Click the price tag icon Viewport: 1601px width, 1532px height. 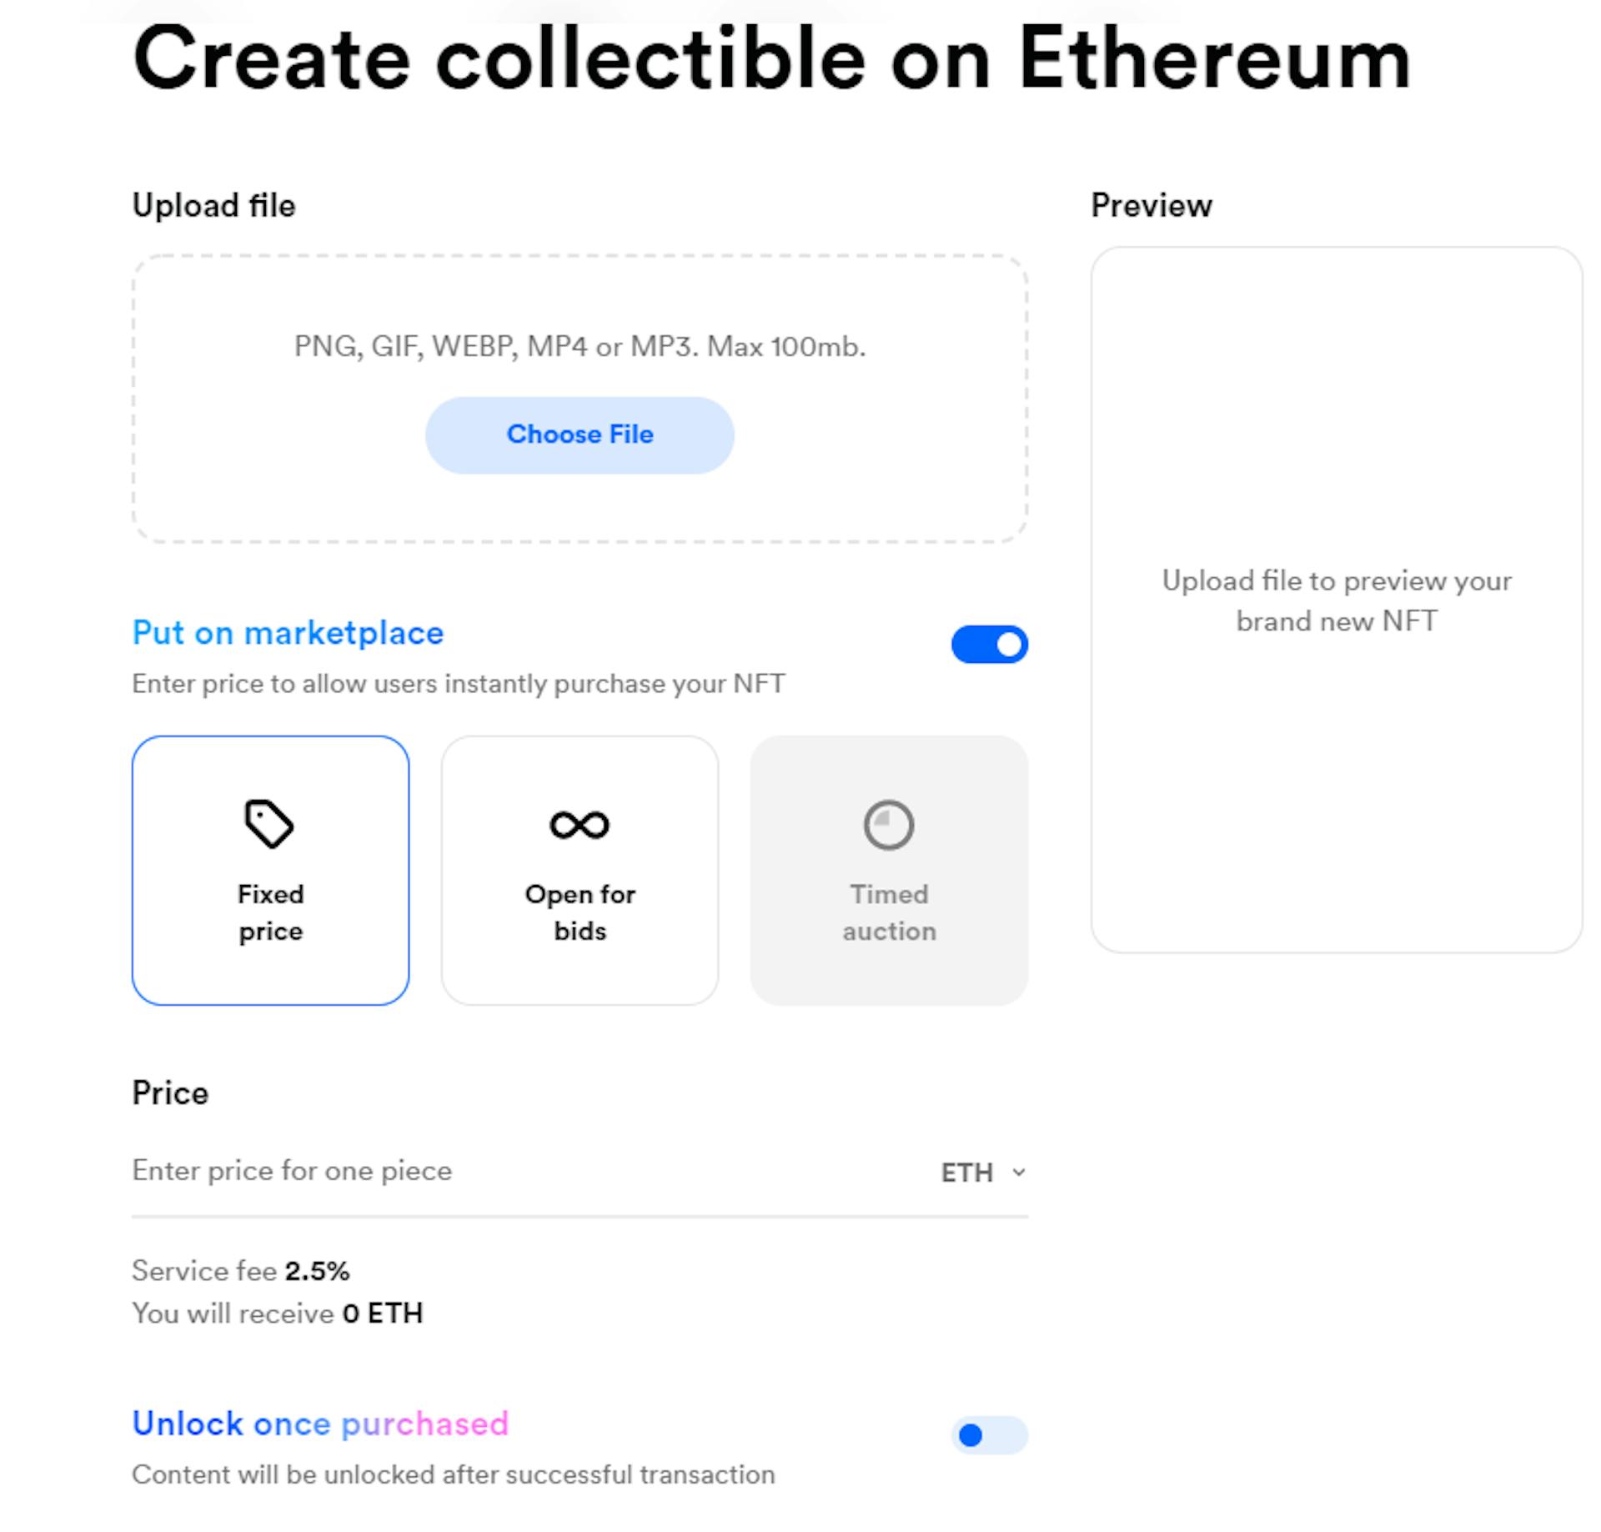point(272,825)
